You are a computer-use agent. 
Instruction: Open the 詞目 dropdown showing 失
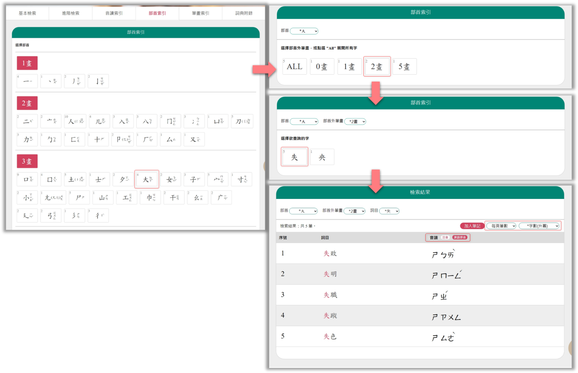pyautogui.click(x=389, y=211)
